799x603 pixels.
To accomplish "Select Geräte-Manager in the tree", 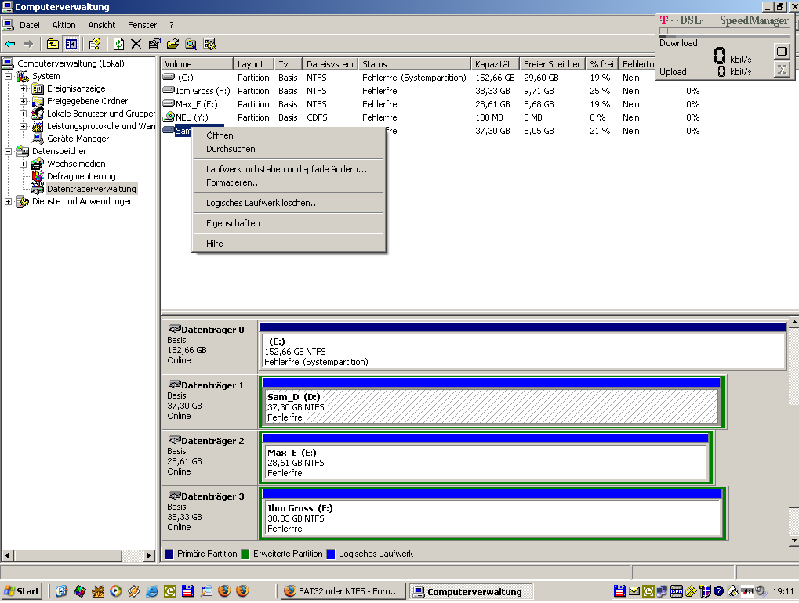I will click(x=78, y=139).
